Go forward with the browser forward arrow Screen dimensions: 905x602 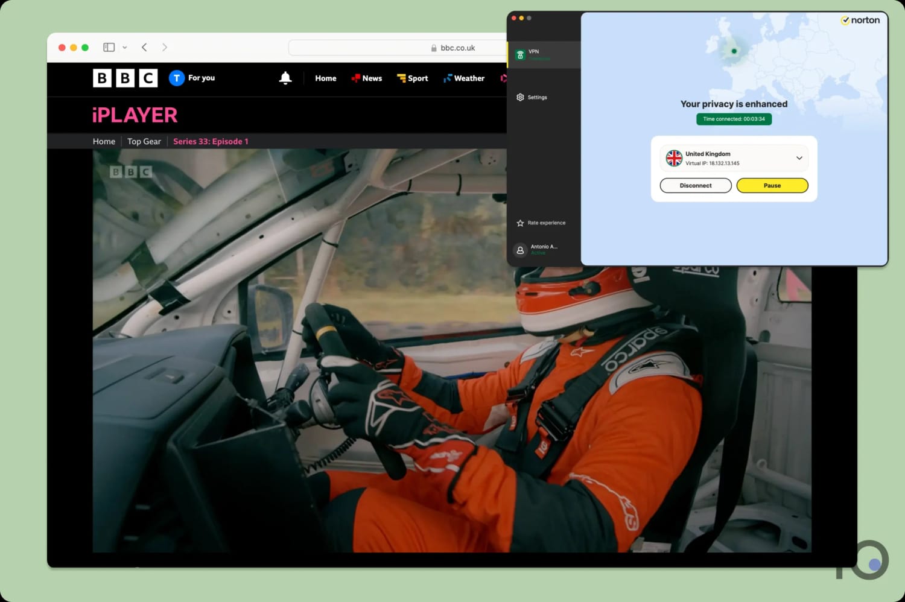click(x=165, y=47)
